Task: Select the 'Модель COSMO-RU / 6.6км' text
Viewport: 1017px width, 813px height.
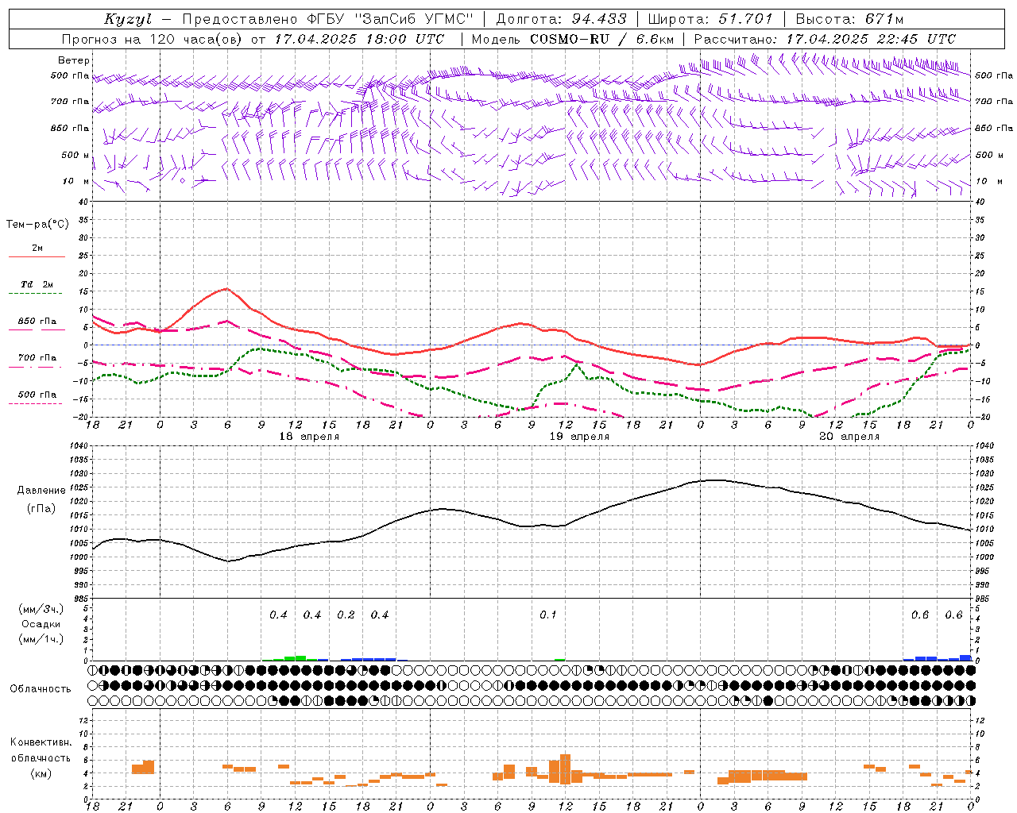Action: pyautogui.click(x=573, y=39)
